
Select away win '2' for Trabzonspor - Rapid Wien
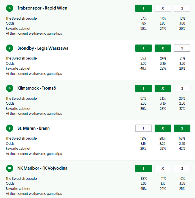[182, 8]
